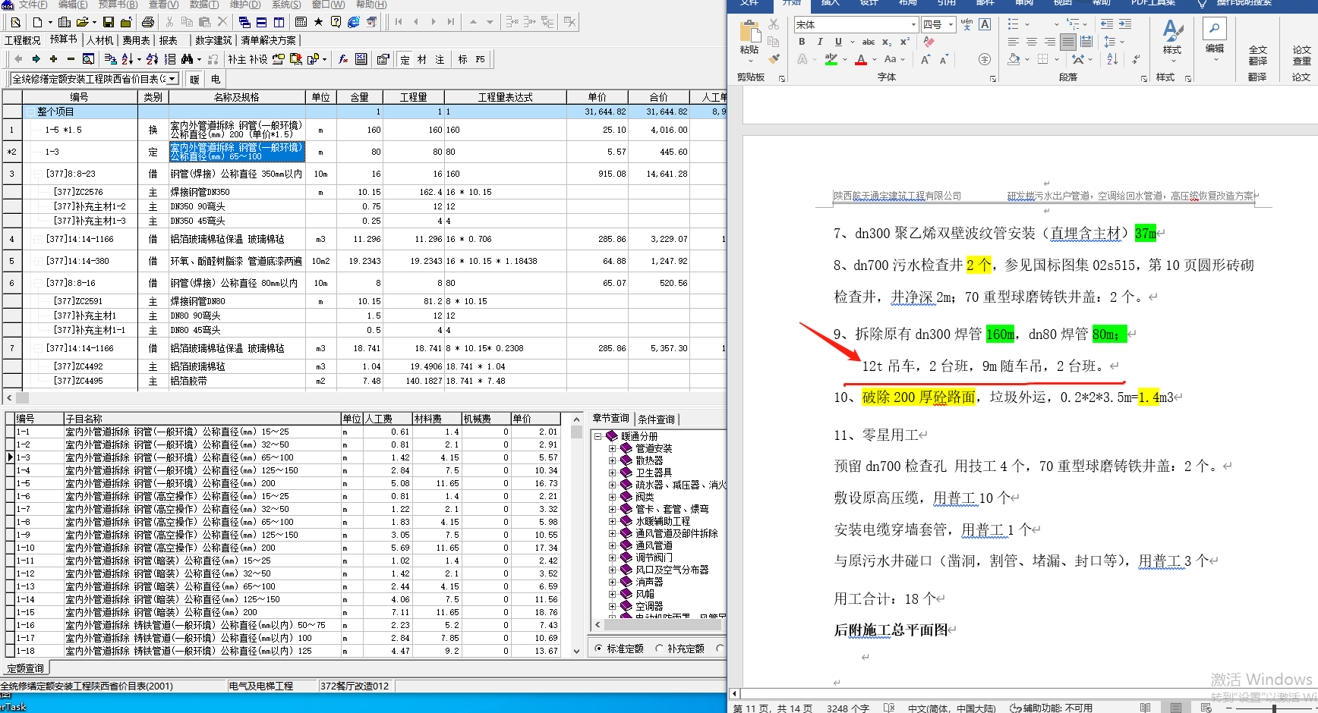Screen dimensions: 1318x713
Task: Open the underline style dropdown arrow in Word
Action: point(852,42)
